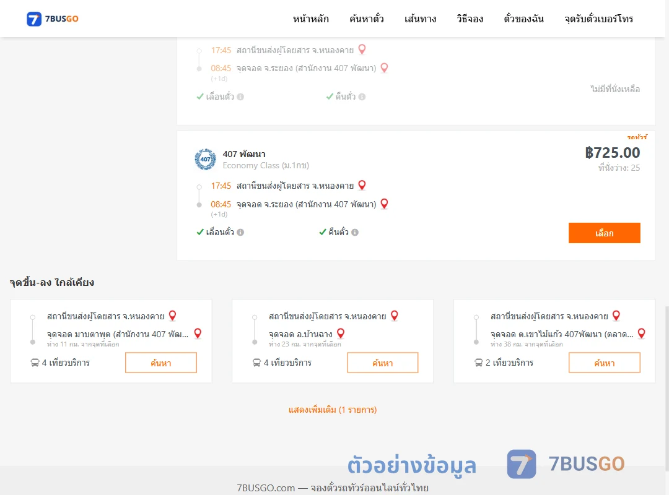The image size is (669, 495).
Task: Click the 08:45 arrival time in ฿725.00 trip
Action: tap(221, 204)
